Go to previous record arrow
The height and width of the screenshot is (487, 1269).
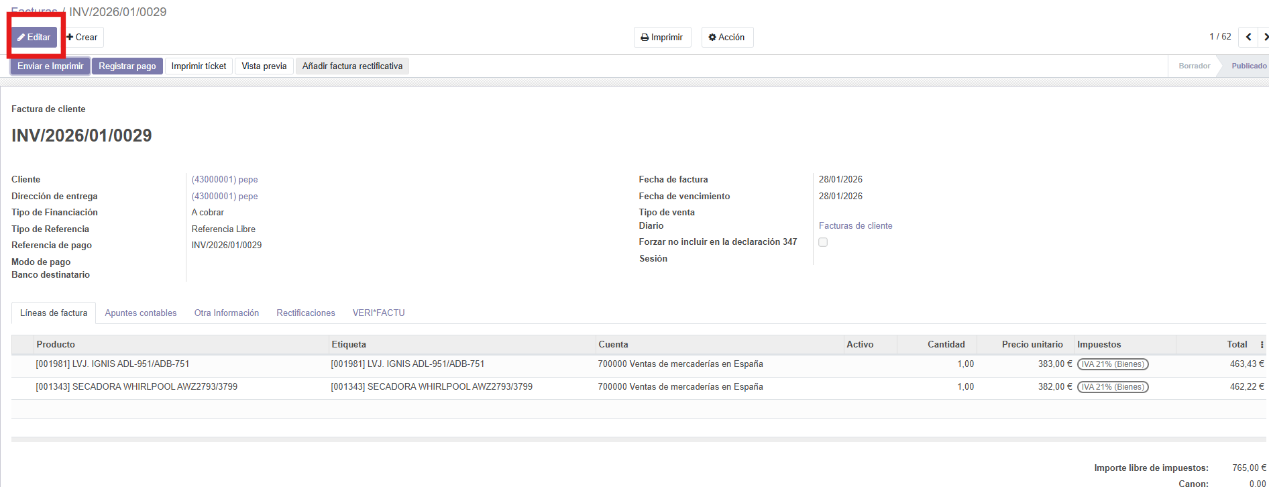(1248, 37)
